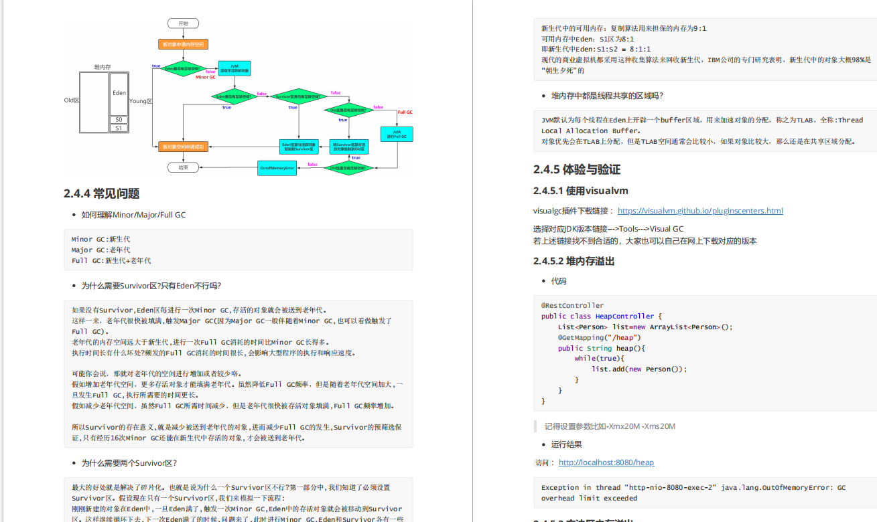Select the S0 box in heap diagram
877x522 pixels.
click(x=119, y=120)
